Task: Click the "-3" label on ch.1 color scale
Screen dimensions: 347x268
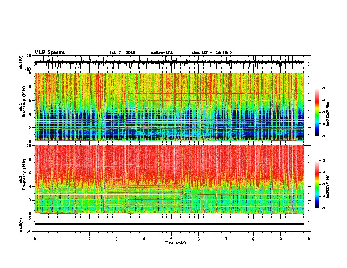Action: click(323, 88)
